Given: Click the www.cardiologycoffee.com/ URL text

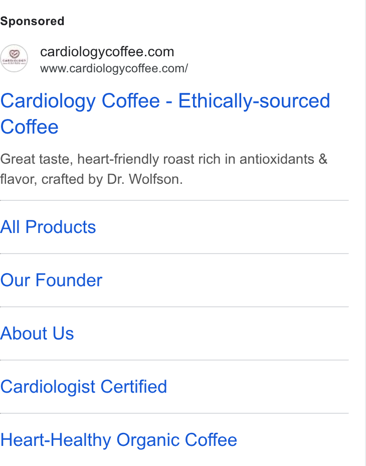Looking at the screenshot, I should point(114,68).
